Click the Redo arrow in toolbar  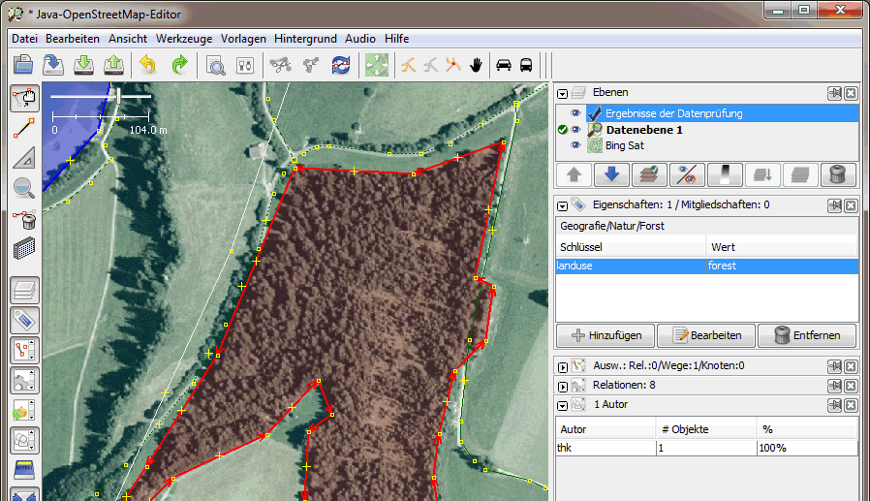pos(179,65)
